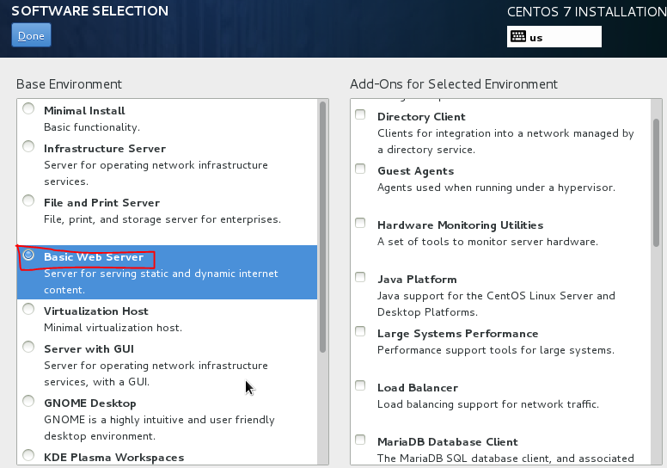Click 'Minimal virtualization host.' description

click(113, 328)
